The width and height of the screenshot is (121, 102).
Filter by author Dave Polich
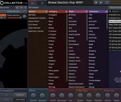pos(34,21)
